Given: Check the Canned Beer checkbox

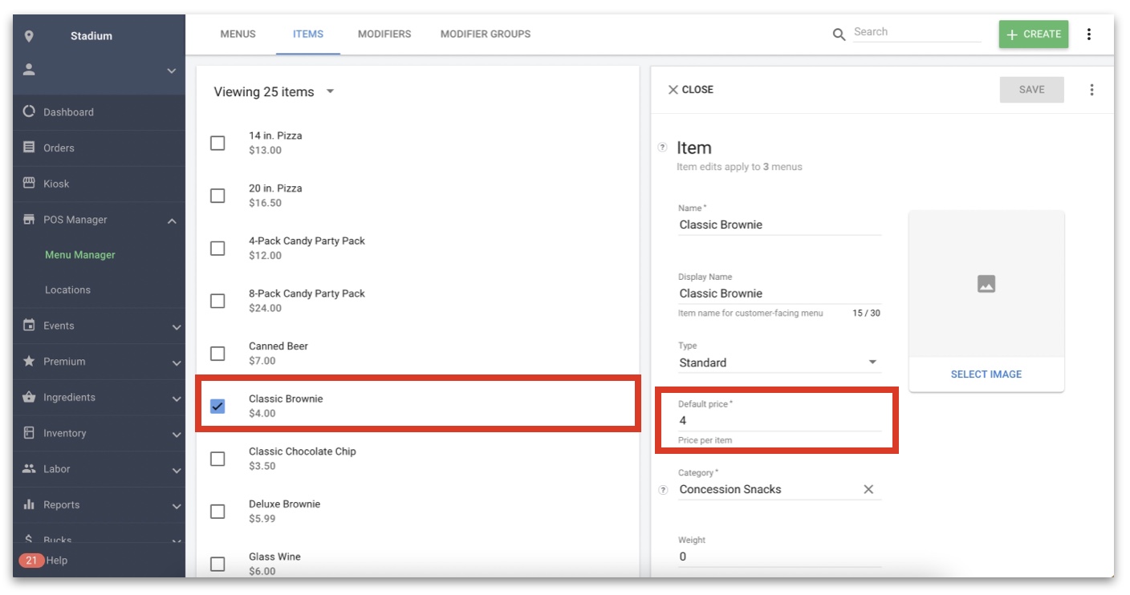Looking at the screenshot, I should (x=217, y=354).
